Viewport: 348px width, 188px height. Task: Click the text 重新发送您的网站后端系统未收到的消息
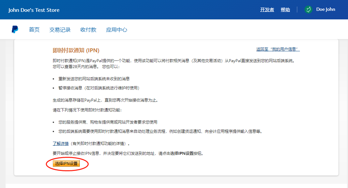[94, 79]
